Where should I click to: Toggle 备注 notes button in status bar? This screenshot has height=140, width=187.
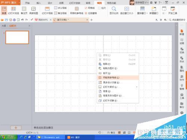(111, 133)
